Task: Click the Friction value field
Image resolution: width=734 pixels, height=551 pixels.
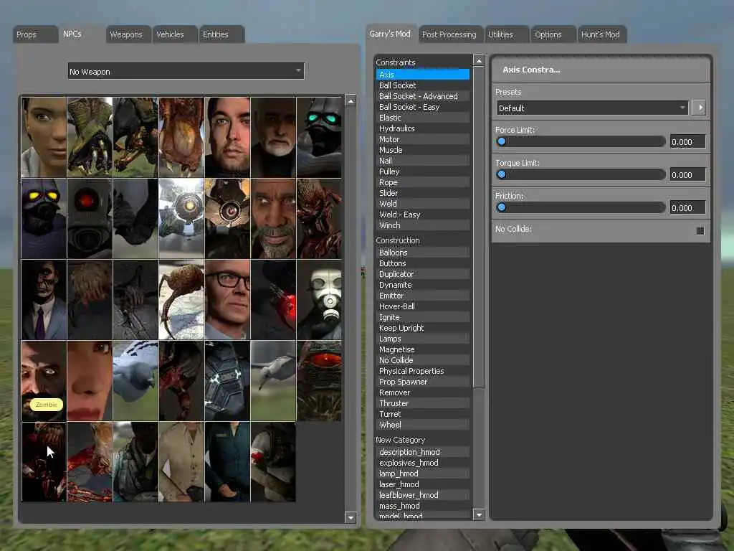Action: click(x=687, y=207)
